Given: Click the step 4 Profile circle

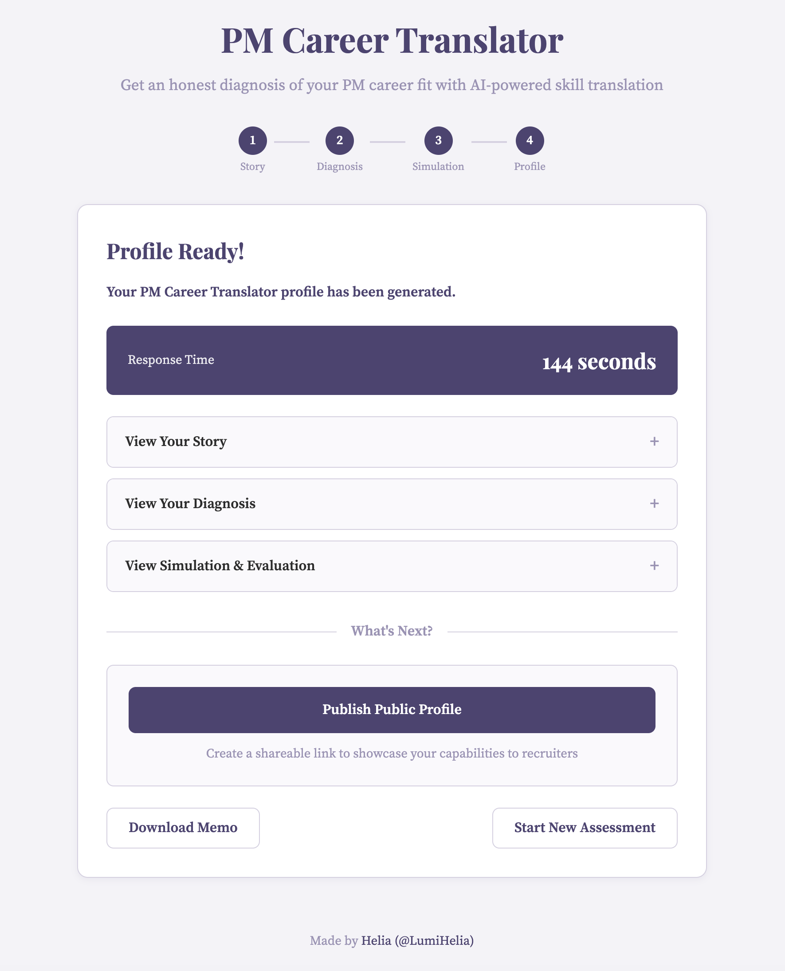Looking at the screenshot, I should click(x=530, y=140).
